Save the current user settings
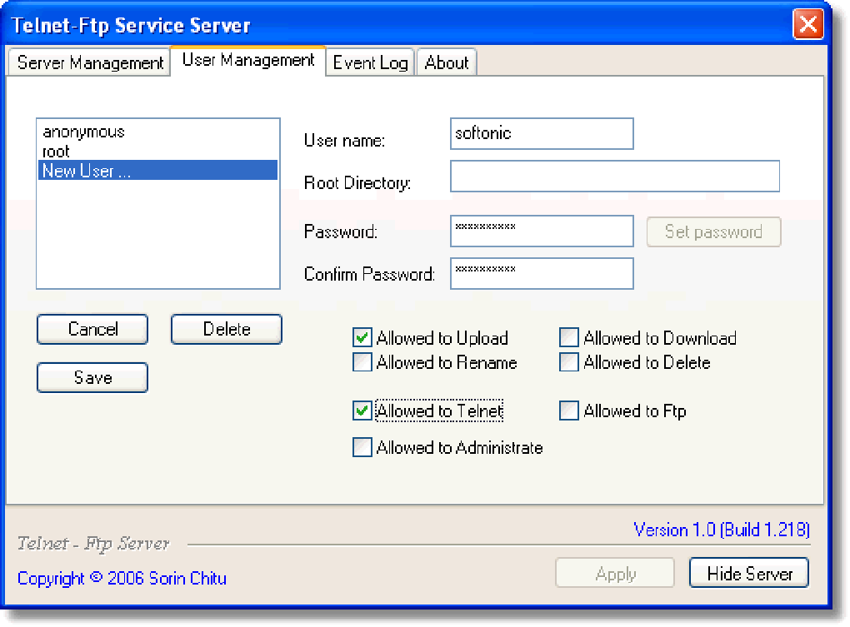 click(92, 377)
